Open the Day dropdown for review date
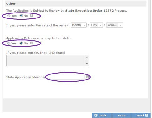 pos(96,25)
